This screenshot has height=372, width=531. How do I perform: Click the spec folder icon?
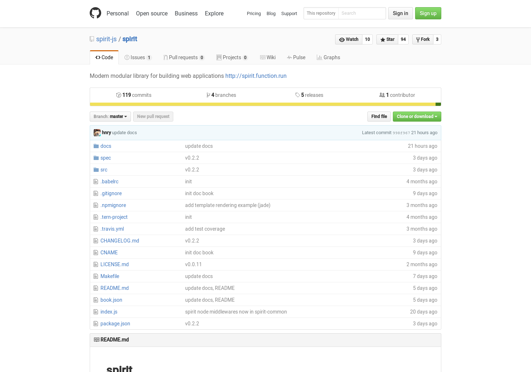pyautogui.click(x=96, y=158)
